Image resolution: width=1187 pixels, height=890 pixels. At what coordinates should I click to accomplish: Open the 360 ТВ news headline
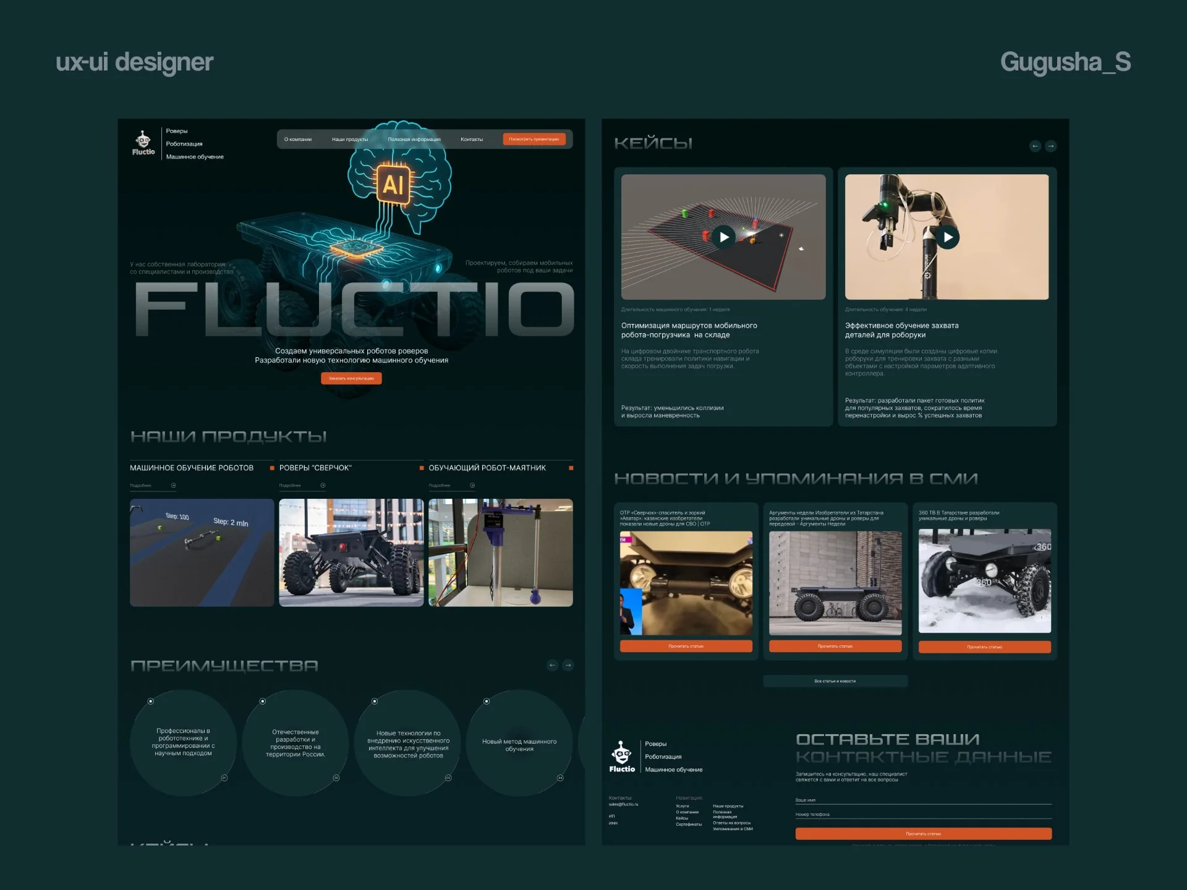point(959,515)
